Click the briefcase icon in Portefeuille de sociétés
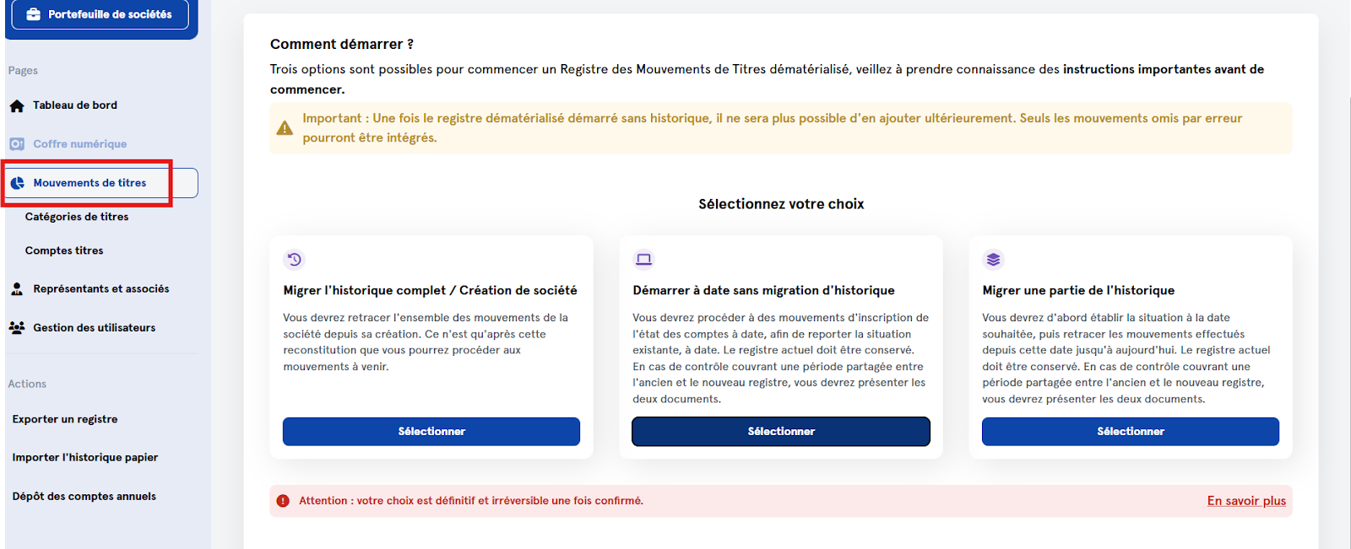 pos(34,14)
